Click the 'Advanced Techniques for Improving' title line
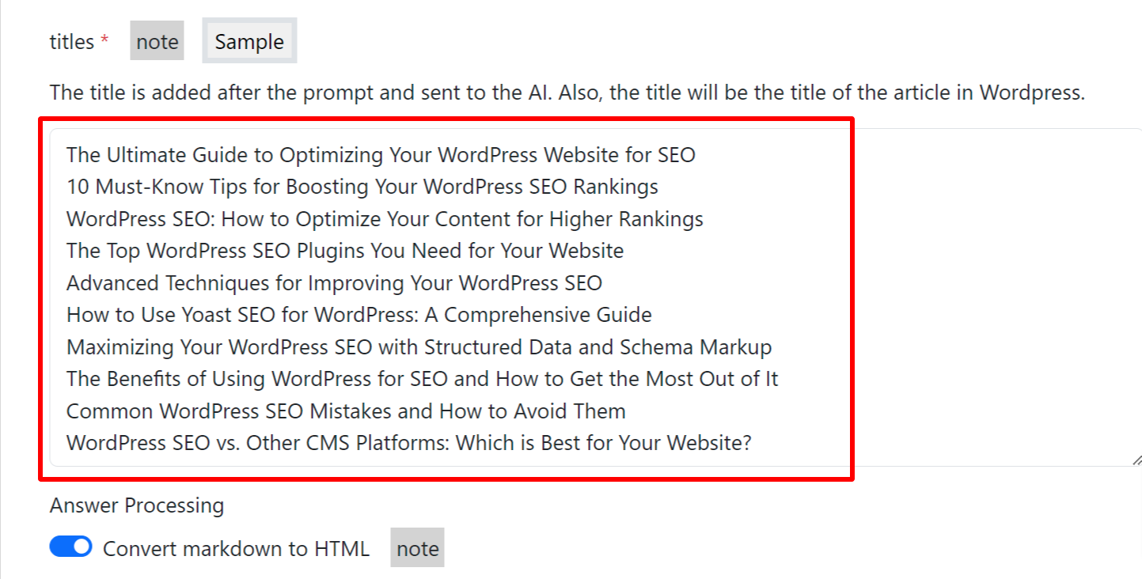 [x=334, y=283]
